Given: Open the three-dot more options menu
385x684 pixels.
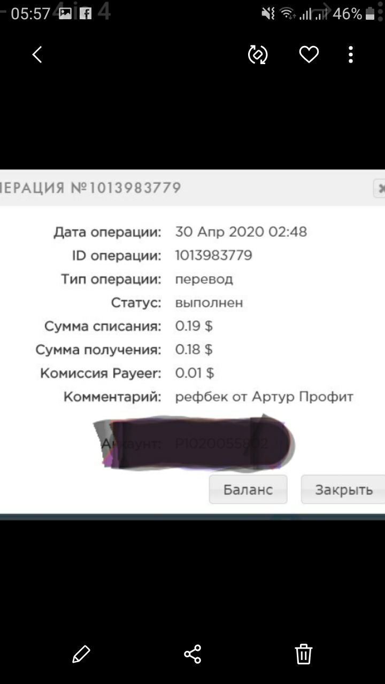Looking at the screenshot, I should [x=351, y=55].
